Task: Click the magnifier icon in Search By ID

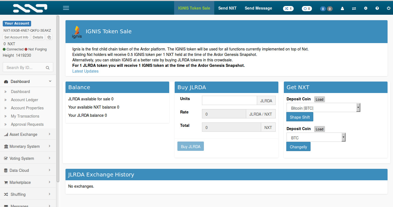Action: tap(47, 68)
